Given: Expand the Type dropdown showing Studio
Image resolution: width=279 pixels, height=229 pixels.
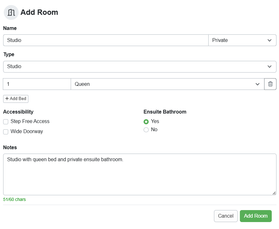Looking at the screenshot, I should tap(140, 67).
